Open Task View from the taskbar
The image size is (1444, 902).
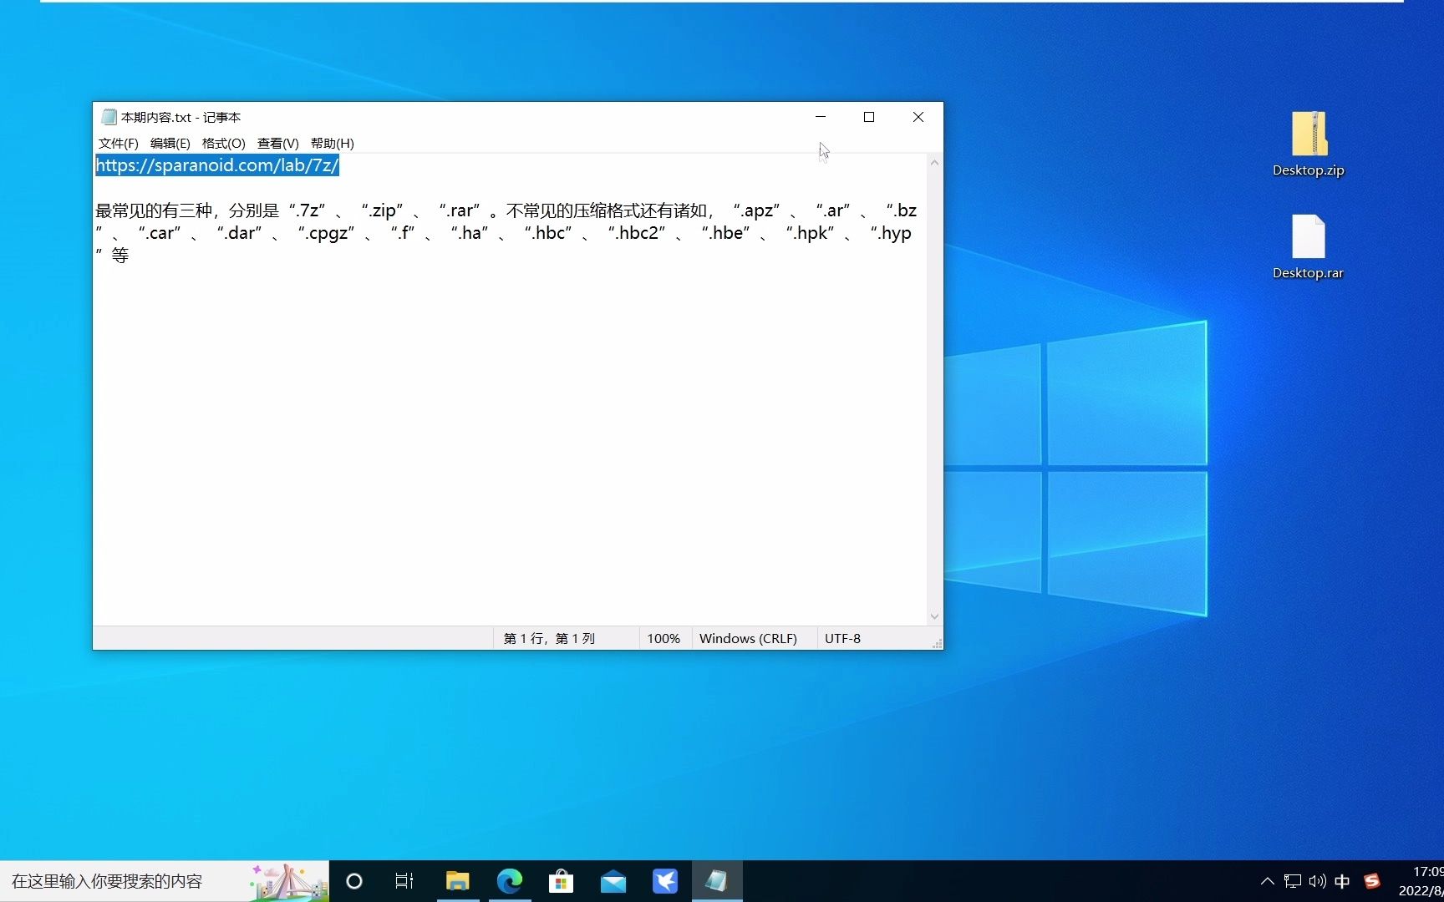(404, 881)
